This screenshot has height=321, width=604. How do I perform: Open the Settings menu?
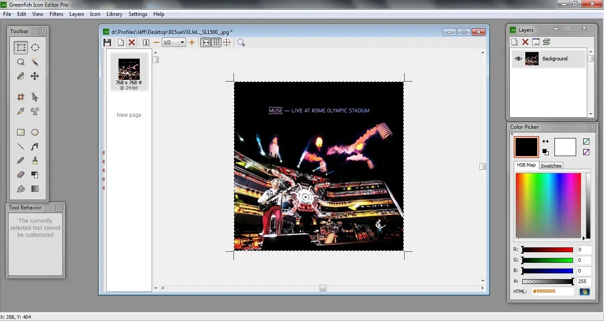(x=138, y=14)
